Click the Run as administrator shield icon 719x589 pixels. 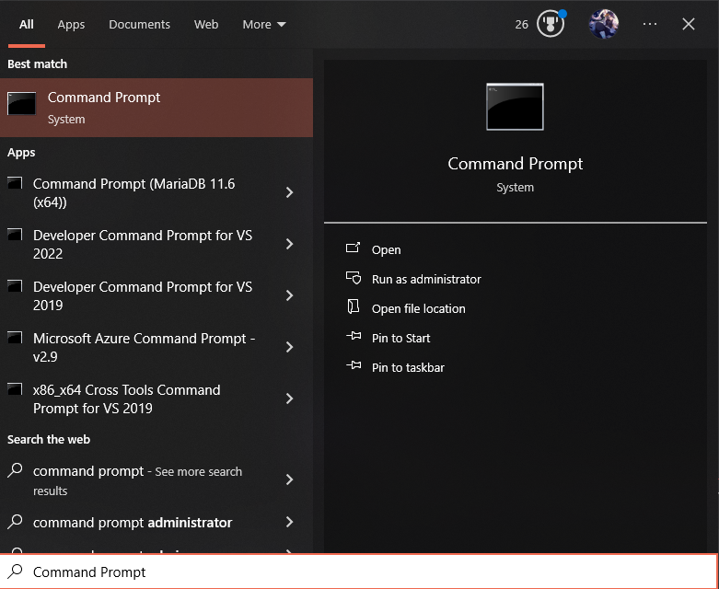[x=353, y=278]
